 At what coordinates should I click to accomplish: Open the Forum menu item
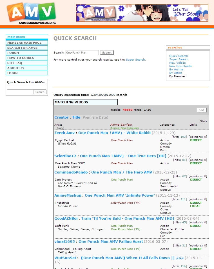click(27, 53)
